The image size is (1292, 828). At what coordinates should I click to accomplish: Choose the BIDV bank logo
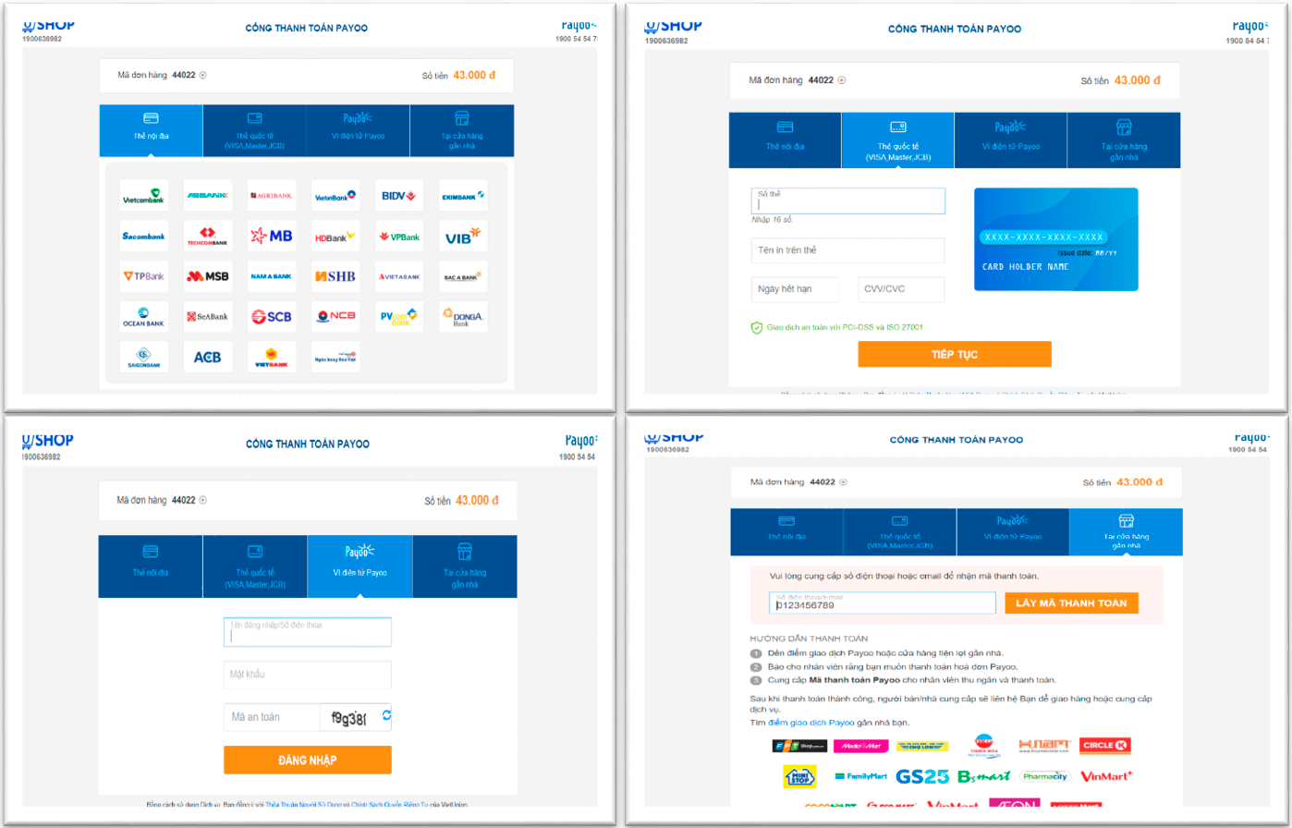tap(399, 196)
